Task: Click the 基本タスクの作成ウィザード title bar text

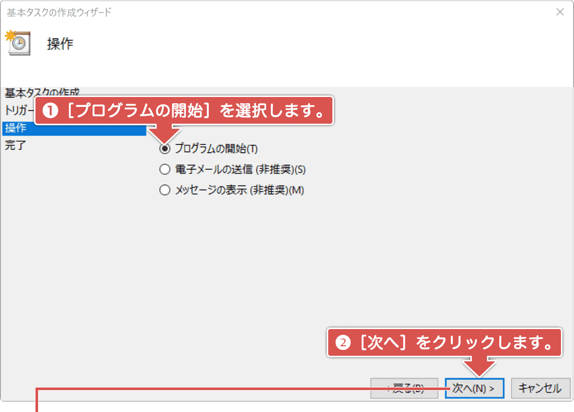Action: pyautogui.click(x=57, y=11)
